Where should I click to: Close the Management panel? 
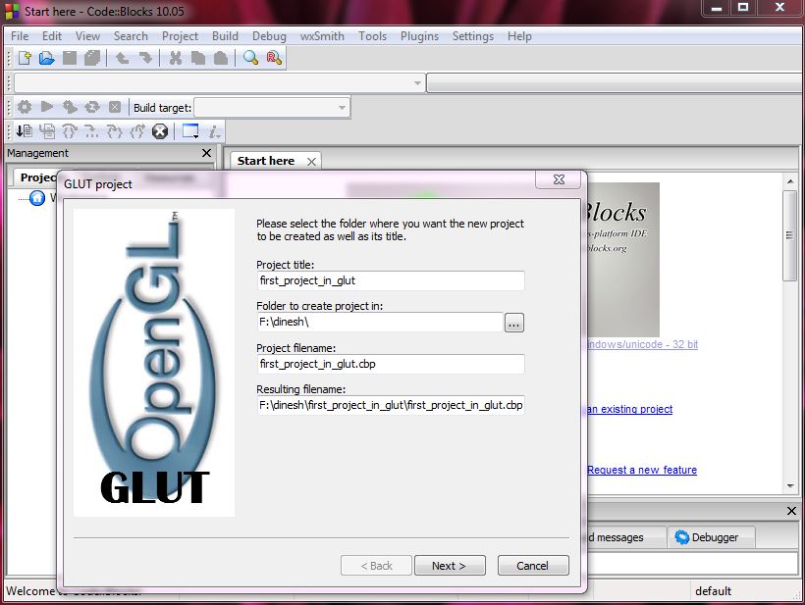click(206, 153)
